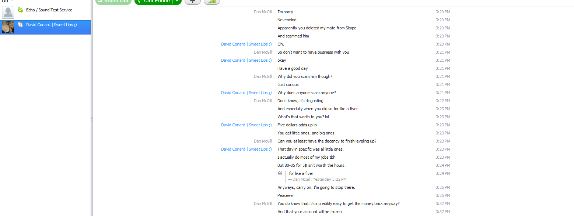Click the quoted "for like a fiver" text
Screen dimensions: 574x216
301,173
